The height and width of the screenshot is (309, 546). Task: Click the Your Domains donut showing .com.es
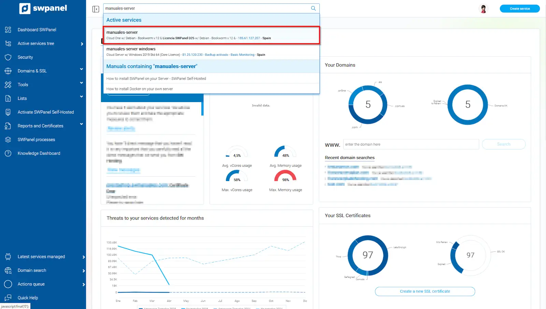click(368, 104)
